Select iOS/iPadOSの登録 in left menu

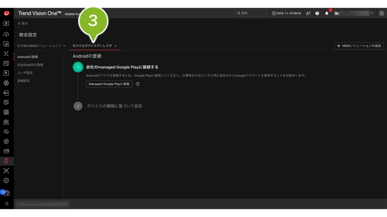[30, 65]
